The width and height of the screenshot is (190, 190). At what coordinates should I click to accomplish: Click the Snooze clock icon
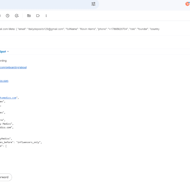click(x=8, y=16)
